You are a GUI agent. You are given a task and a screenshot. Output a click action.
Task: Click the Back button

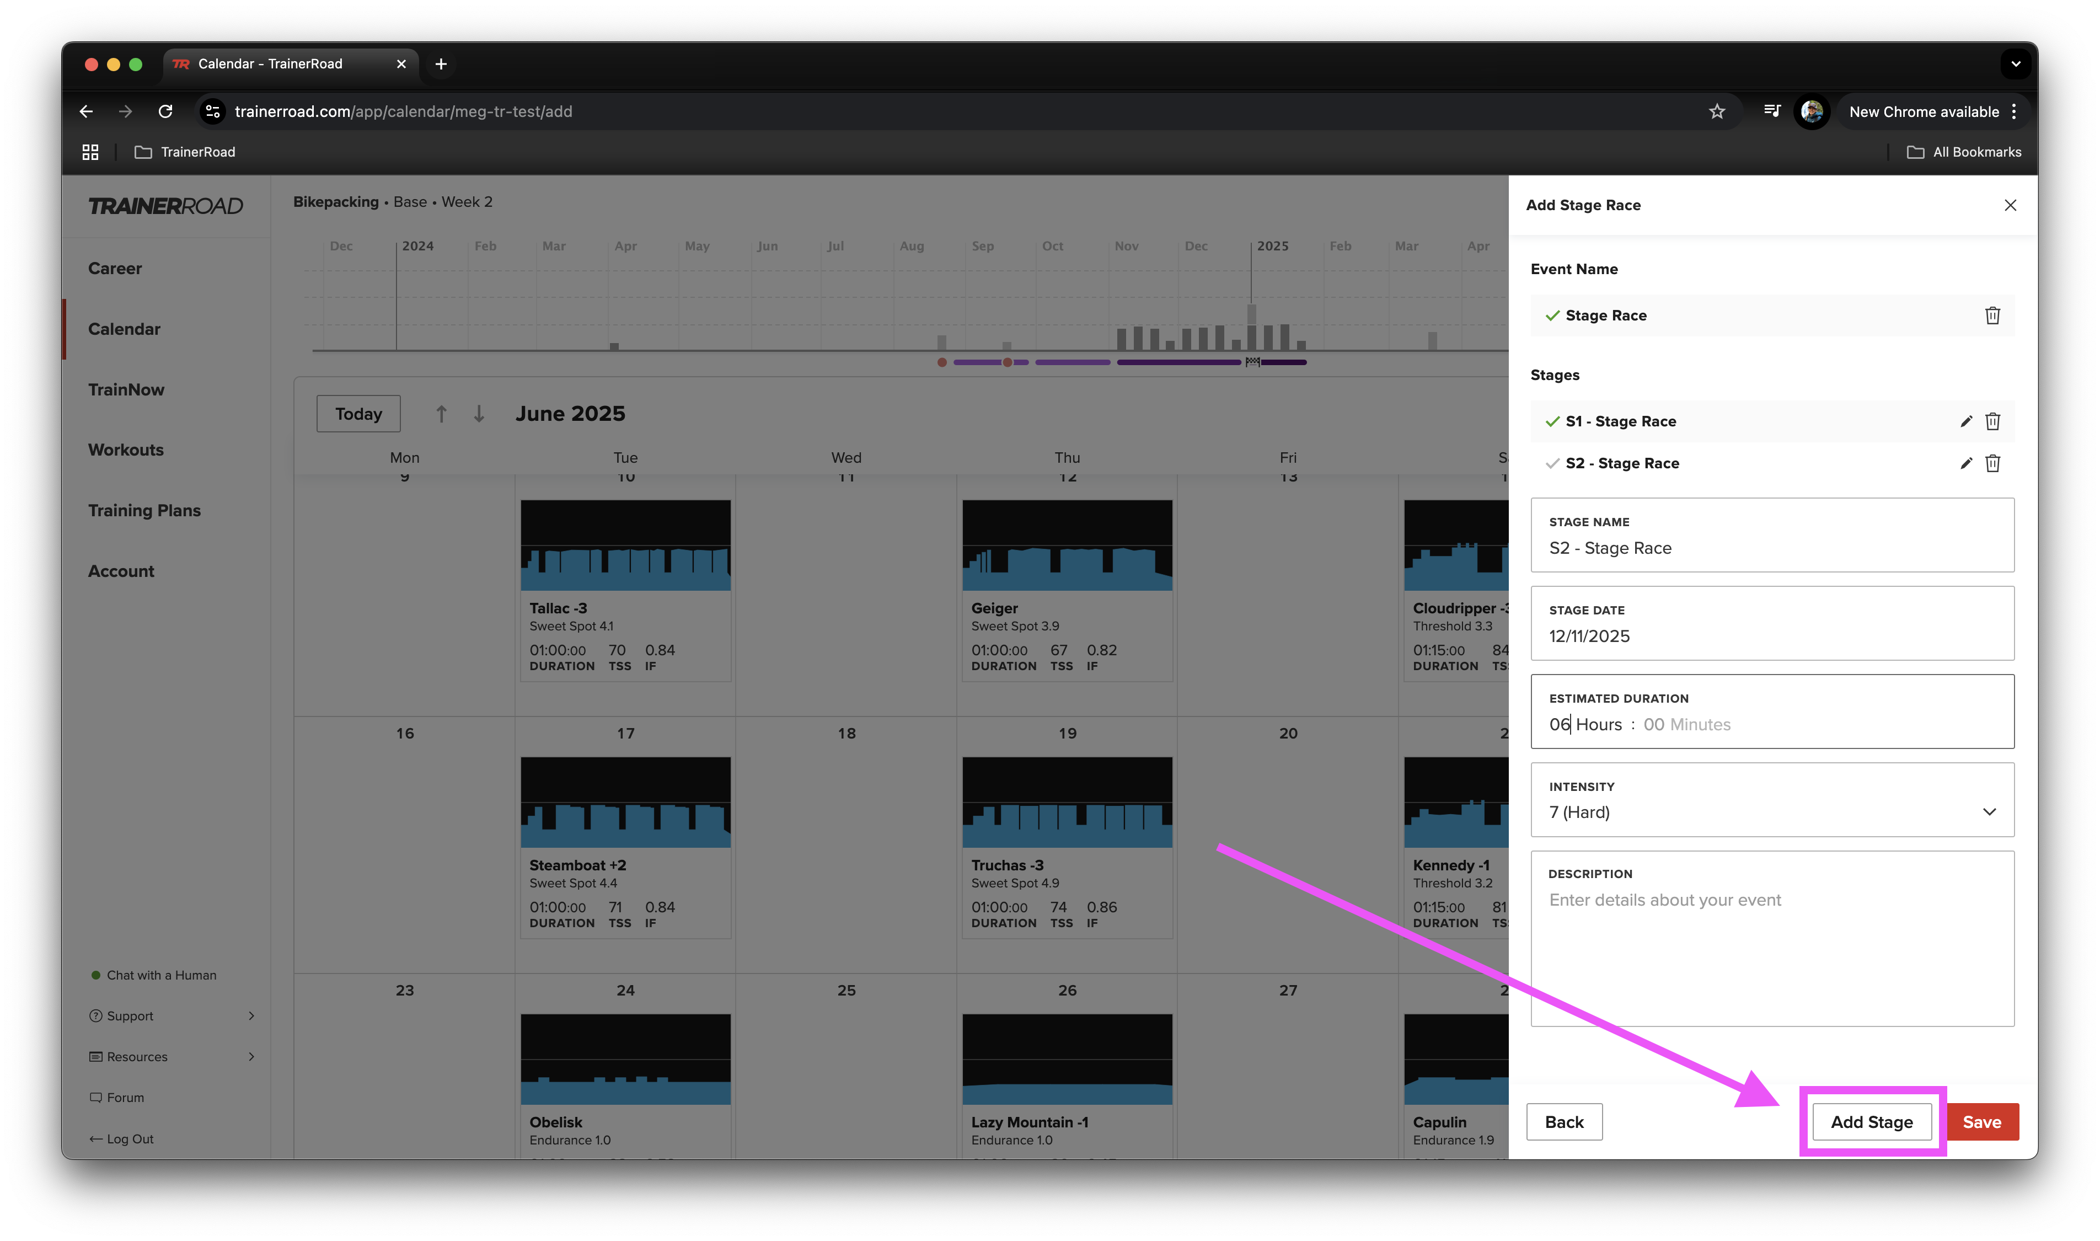[1564, 1122]
